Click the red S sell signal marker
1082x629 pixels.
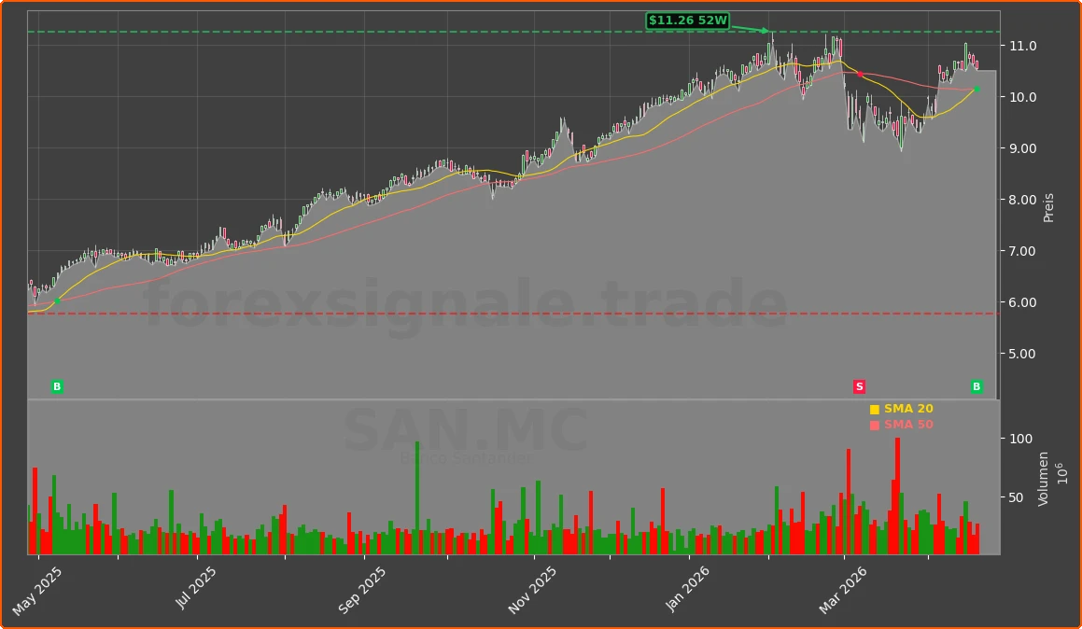click(859, 386)
